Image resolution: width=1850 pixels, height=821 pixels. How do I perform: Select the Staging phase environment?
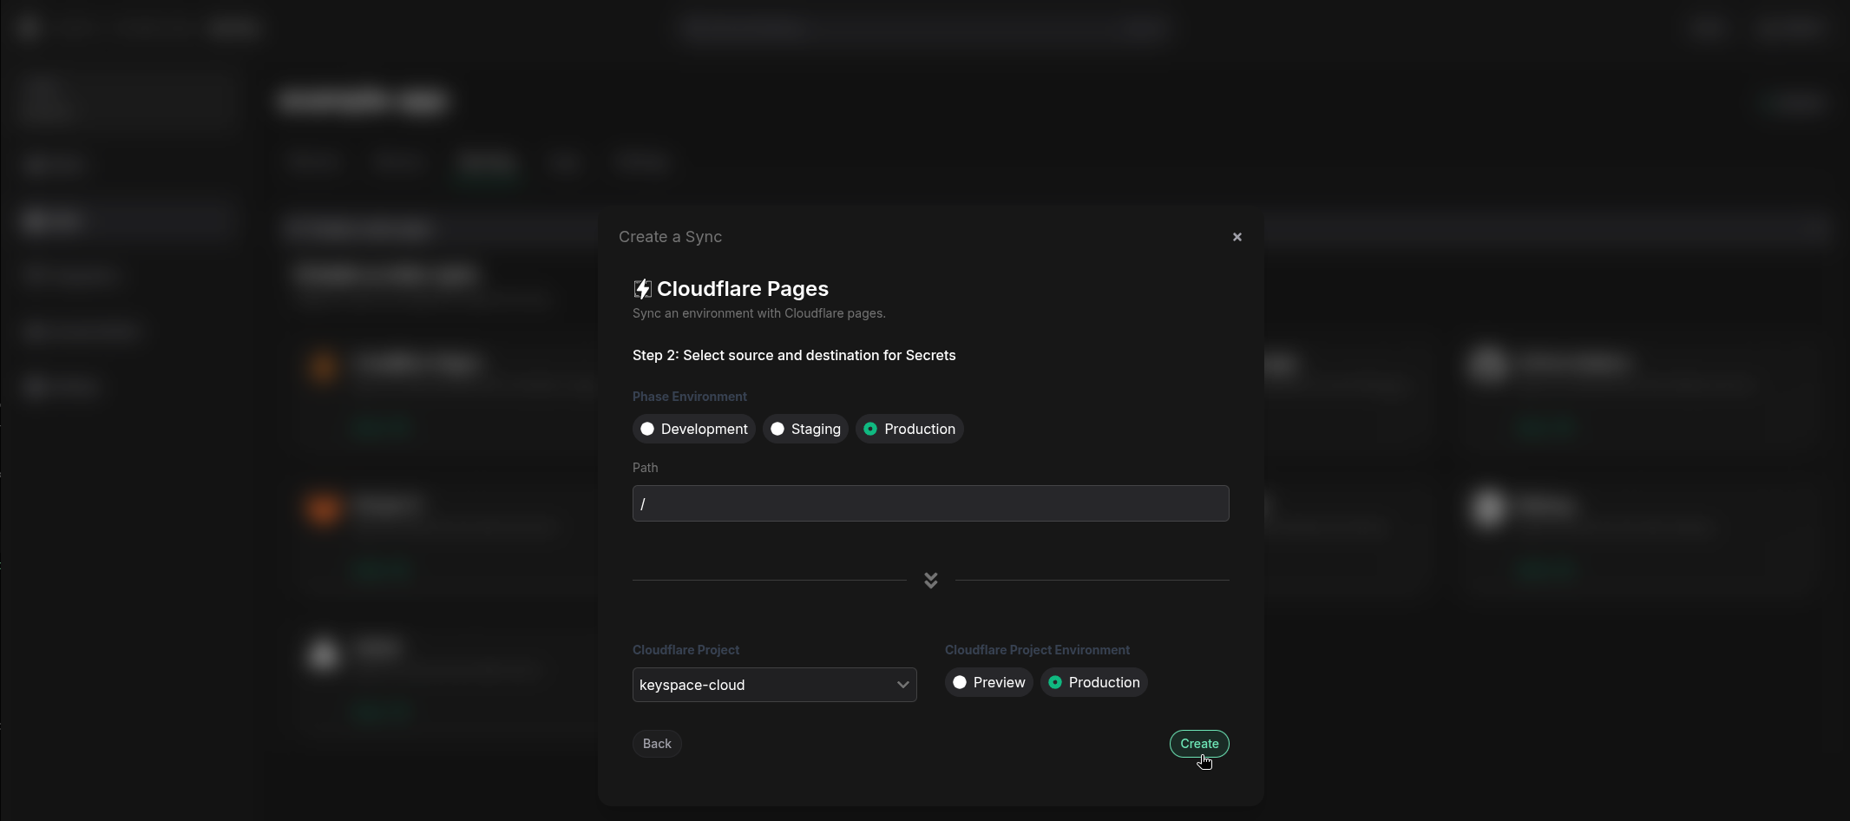(x=804, y=429)
